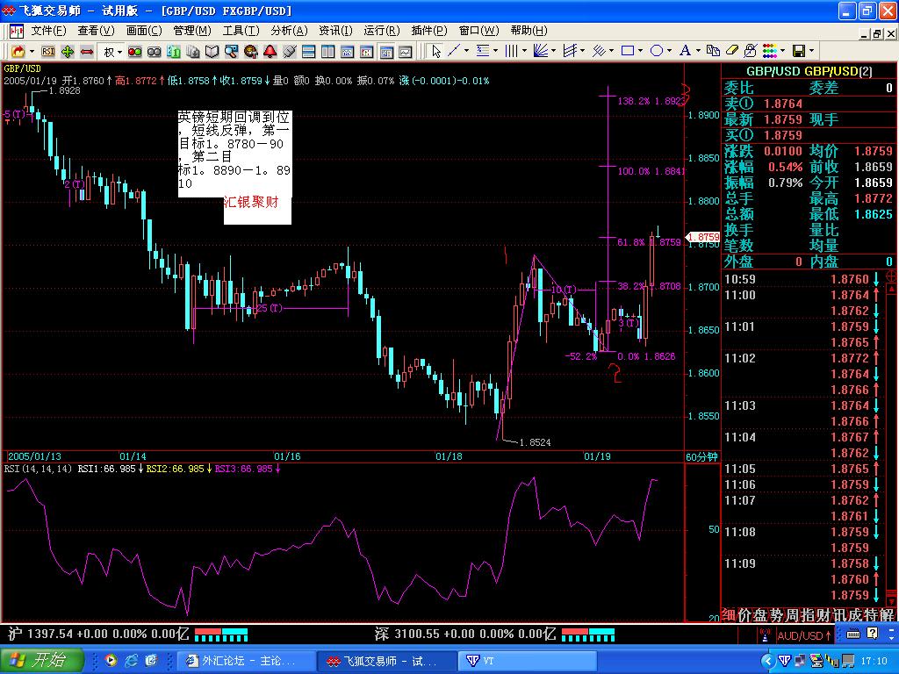
Task: Click the gray twin-circles toolbar icon
Action: (x=155, y=52)
